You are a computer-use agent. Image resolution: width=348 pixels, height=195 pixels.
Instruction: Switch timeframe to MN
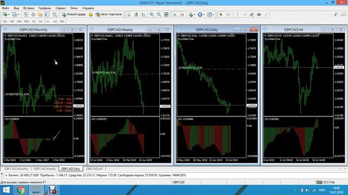62,22
